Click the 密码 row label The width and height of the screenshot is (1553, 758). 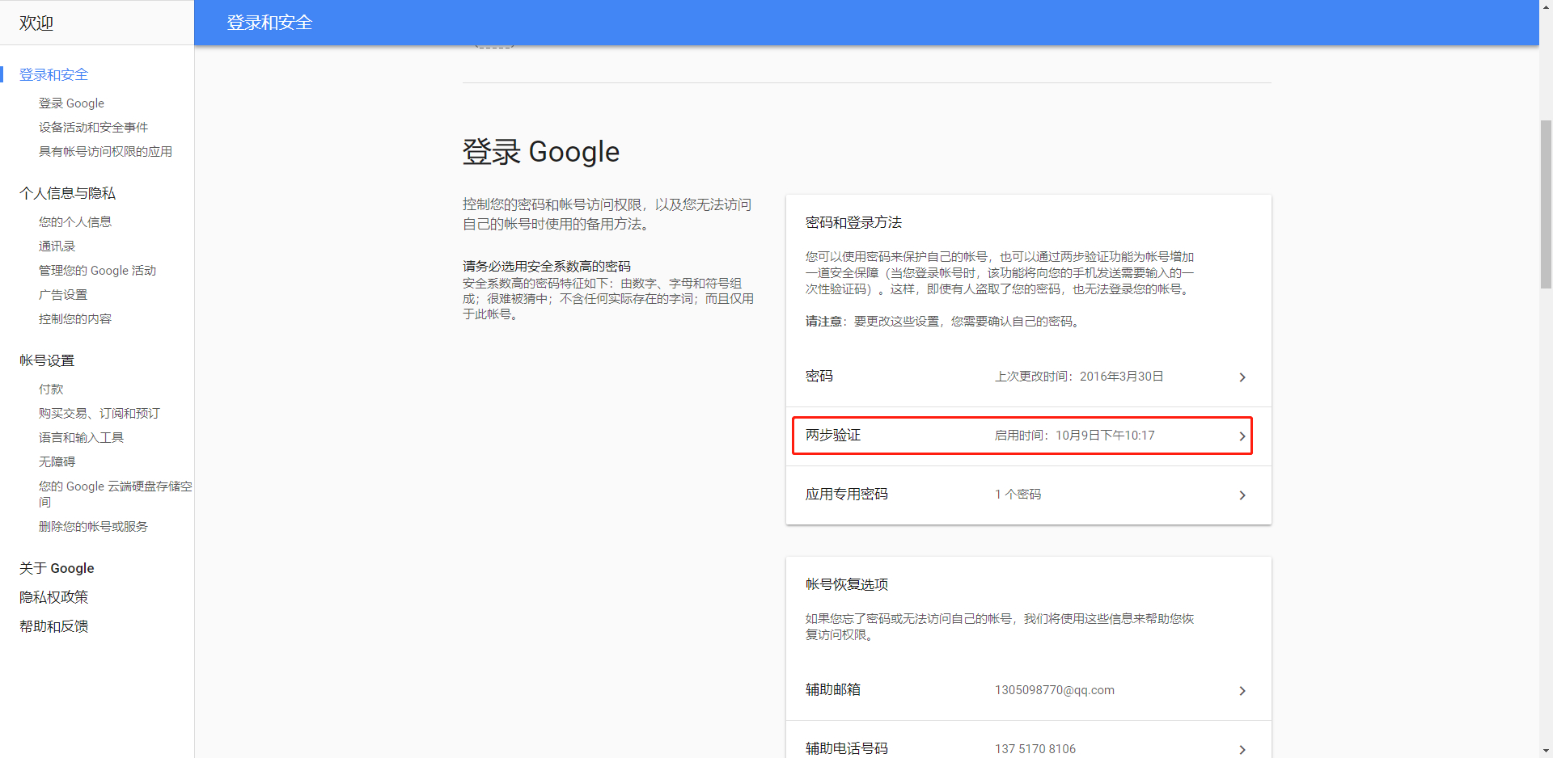coord(819,376)
